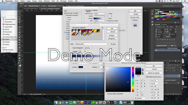Select the Zoom tool in the toolbar
The image size is (188, 105).
coord(19,61)
